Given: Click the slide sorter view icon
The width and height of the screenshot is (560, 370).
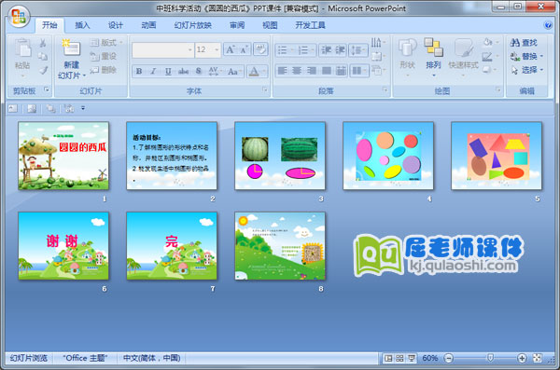Looking at the screenshot, I should click(x=400, y=358).
